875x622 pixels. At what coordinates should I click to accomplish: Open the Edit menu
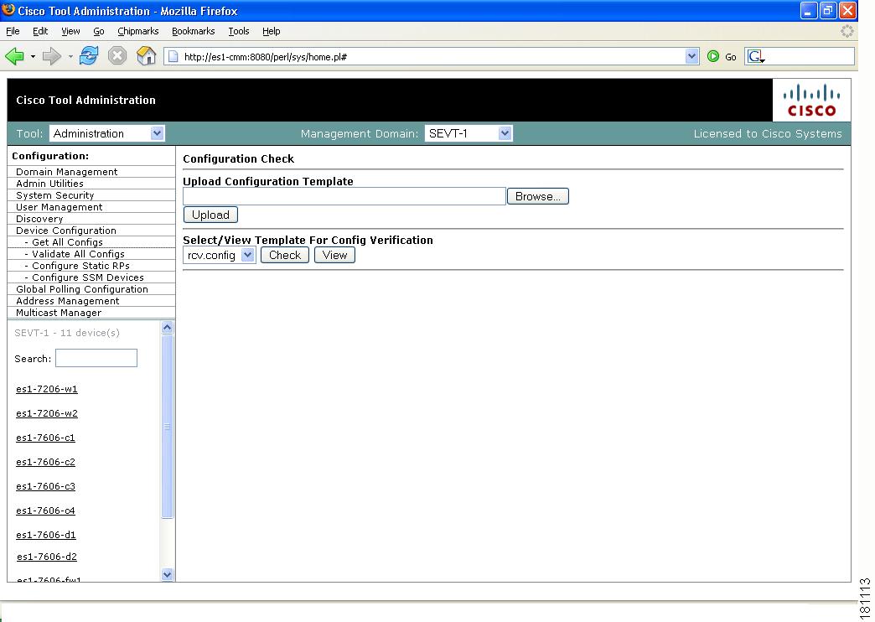[x=40, y=31]
